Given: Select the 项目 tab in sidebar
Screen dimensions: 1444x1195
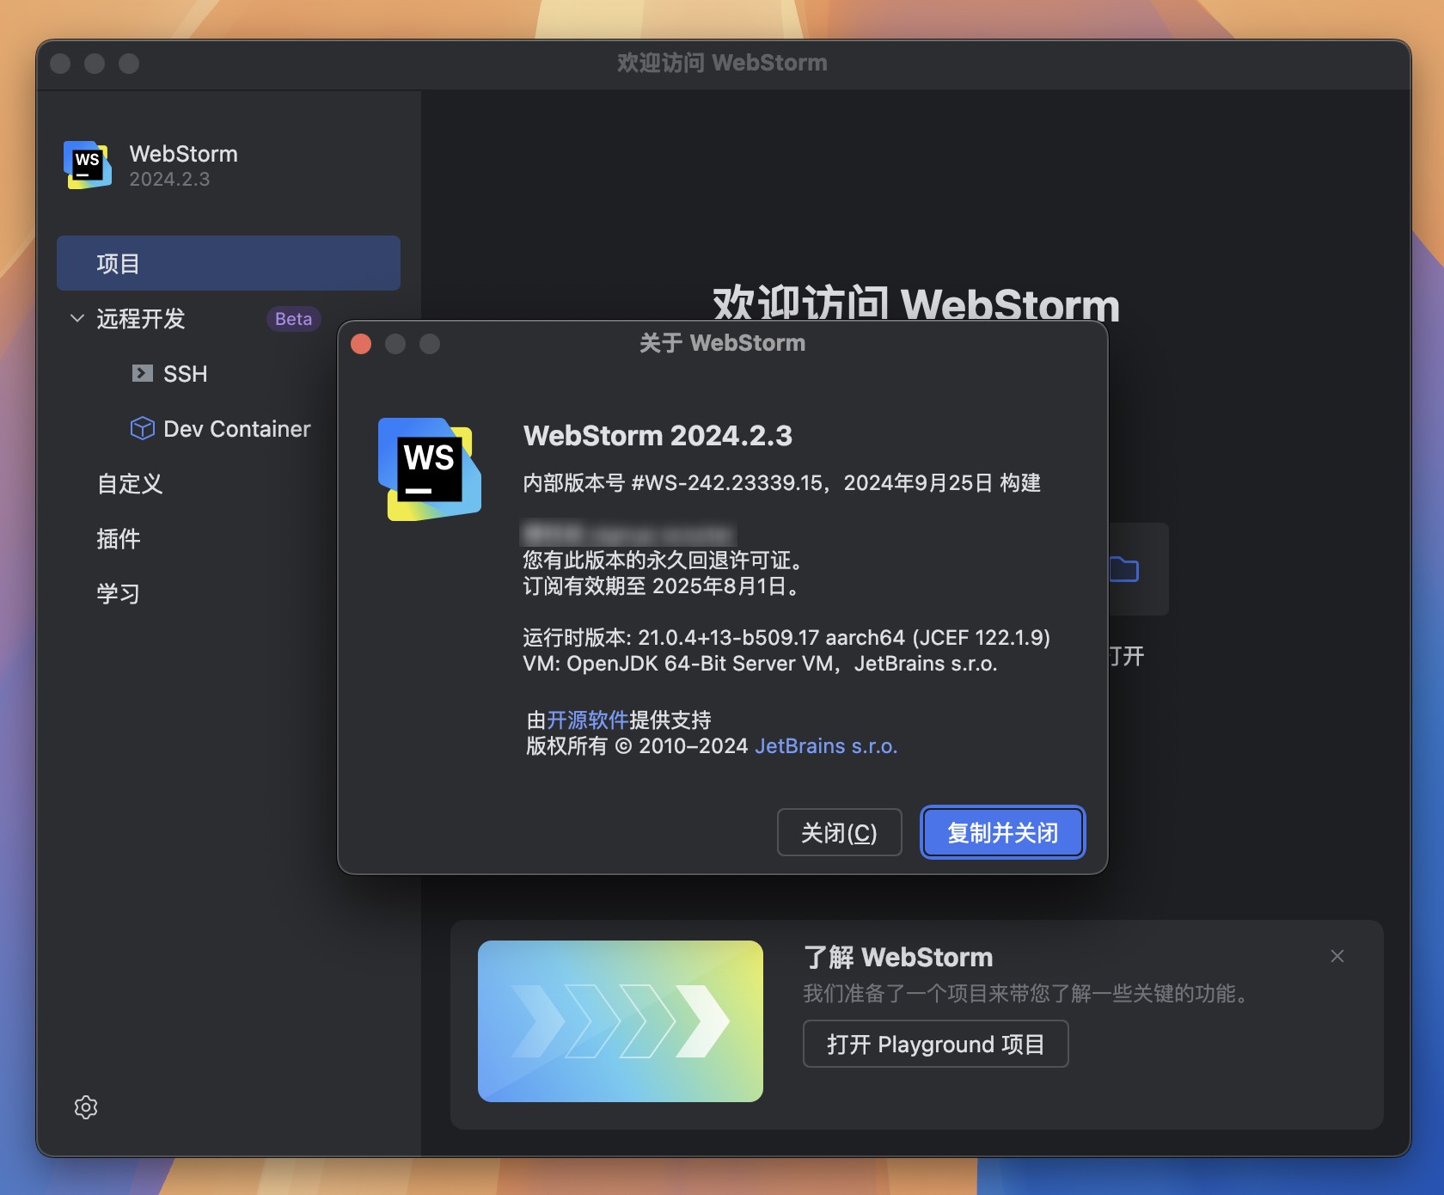Looking at the screenshot, I should (x=229, y=263).
